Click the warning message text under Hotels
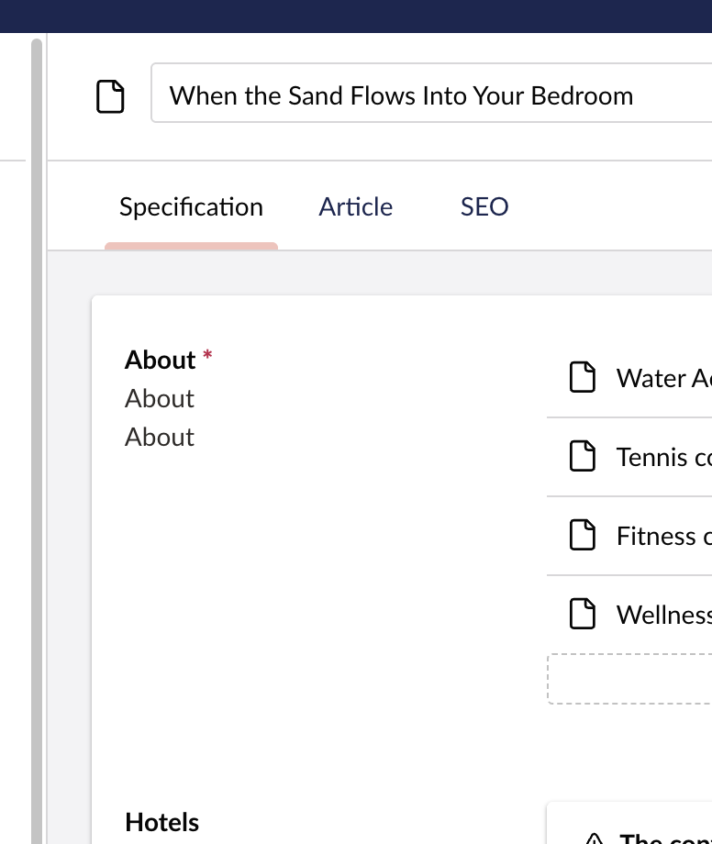 coord(665,838)
